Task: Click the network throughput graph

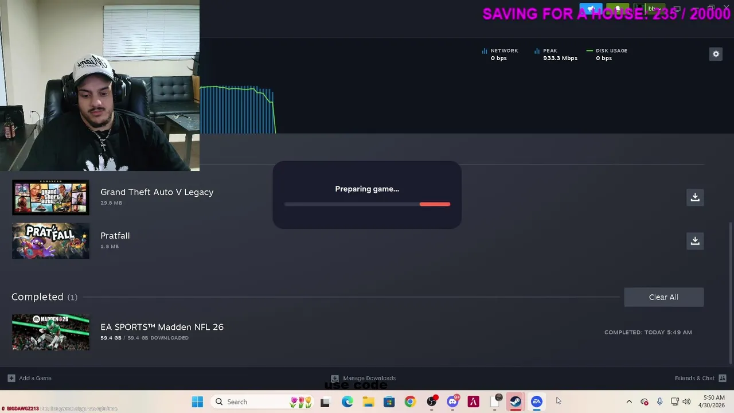Action: pos(237,110)
